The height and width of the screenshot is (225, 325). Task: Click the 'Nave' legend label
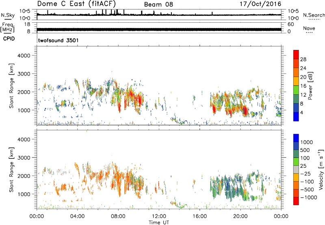point(309,28)
